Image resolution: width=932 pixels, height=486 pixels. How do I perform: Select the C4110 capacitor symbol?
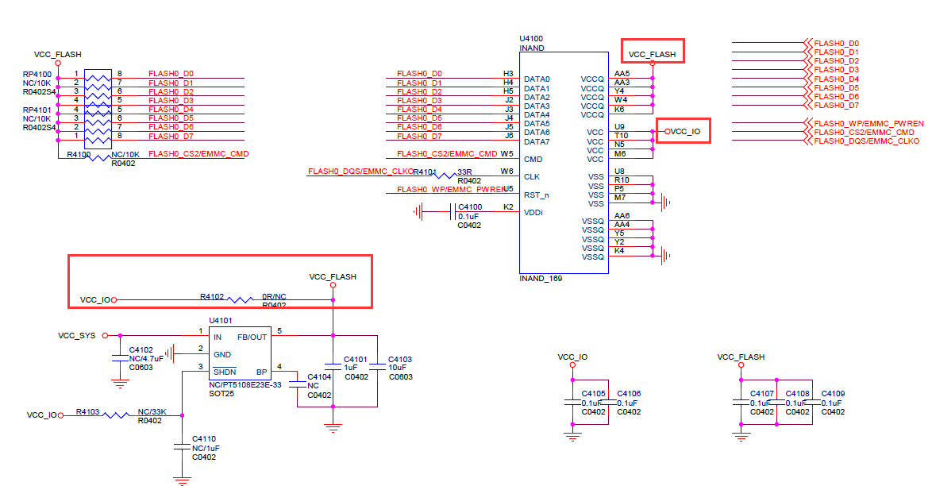coord(182,447)
